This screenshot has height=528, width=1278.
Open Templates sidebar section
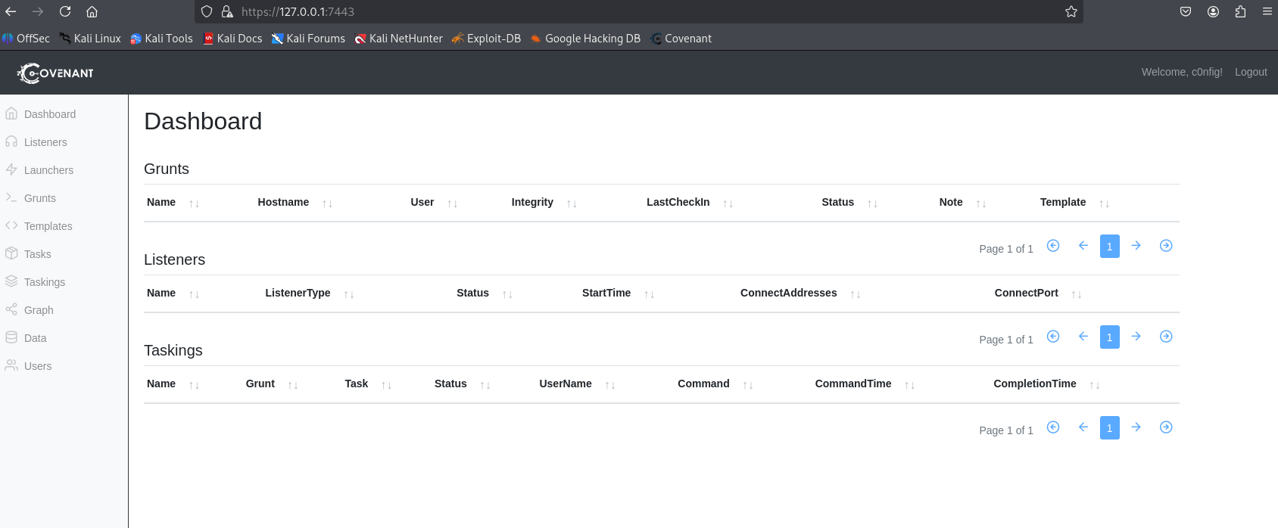pyautogui.click(x=48, y=226)
